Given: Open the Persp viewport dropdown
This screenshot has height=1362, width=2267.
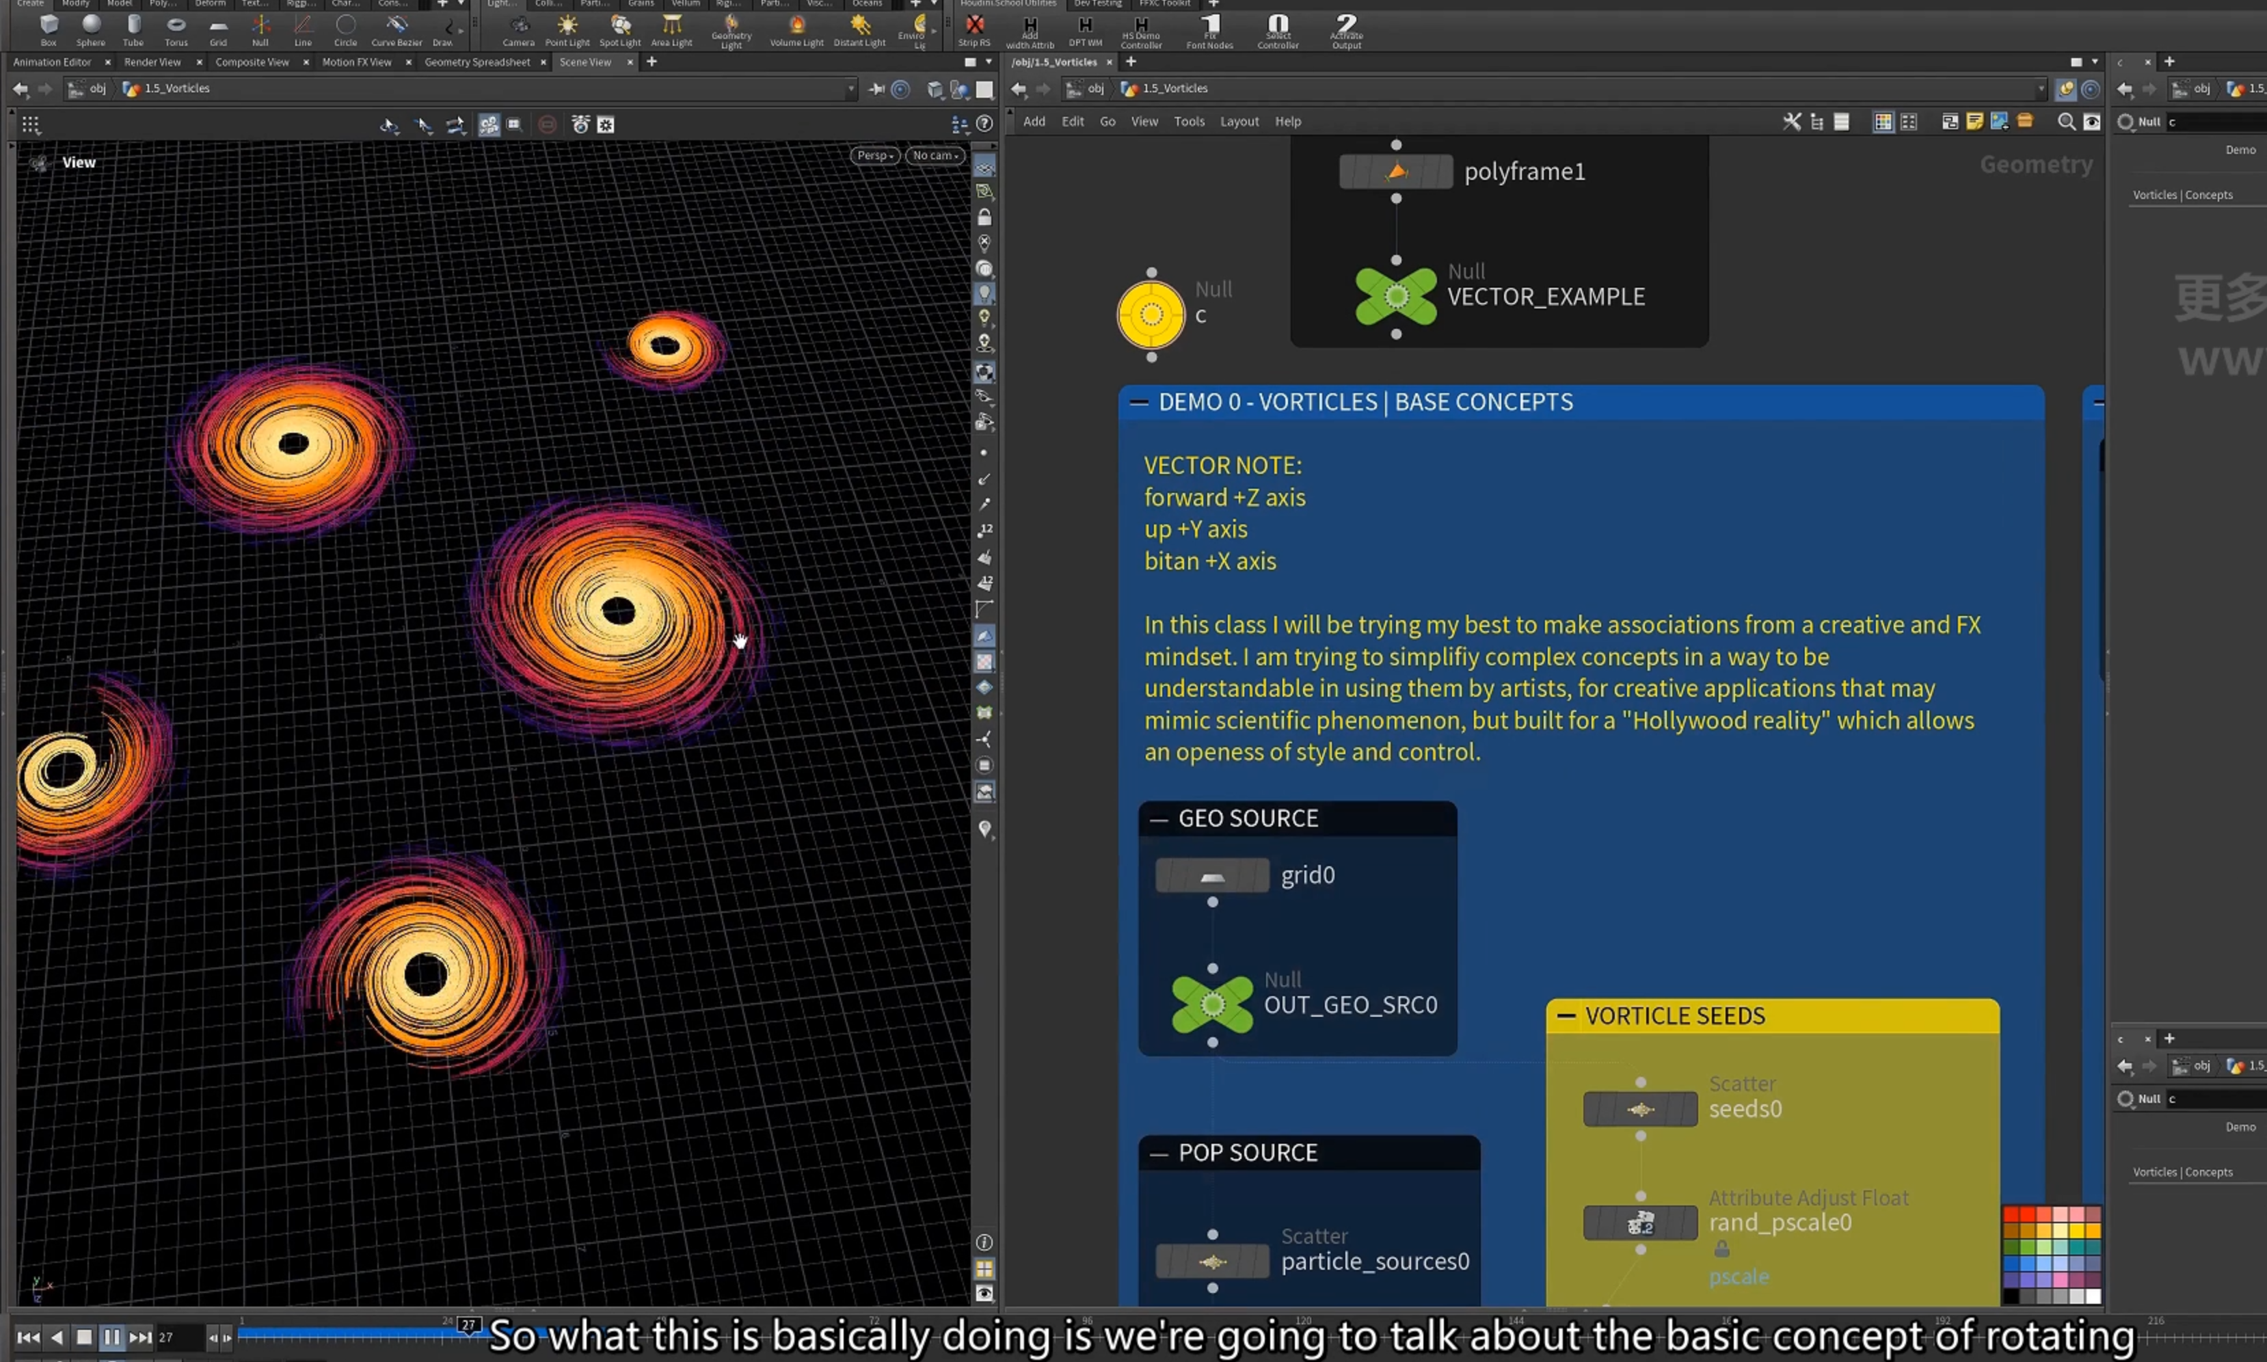Looking at the screenshot, I should 874,155.
